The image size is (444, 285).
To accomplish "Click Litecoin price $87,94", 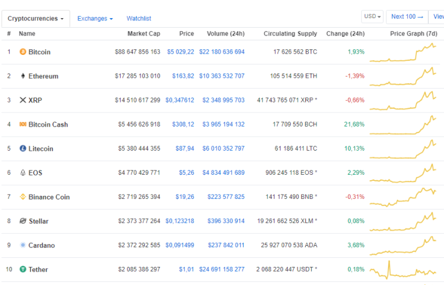I will click(x=185, y=148).
